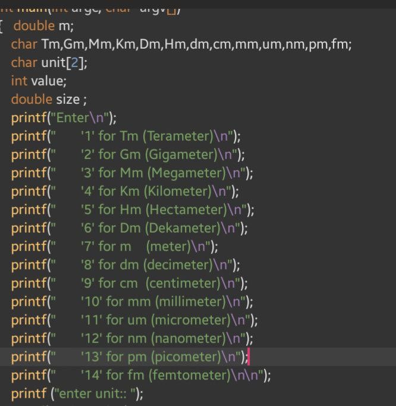This screenshot has height=406, width=396.
Task: Place cursor on the 'char unit[2];' line
Action: click(53, 62)
